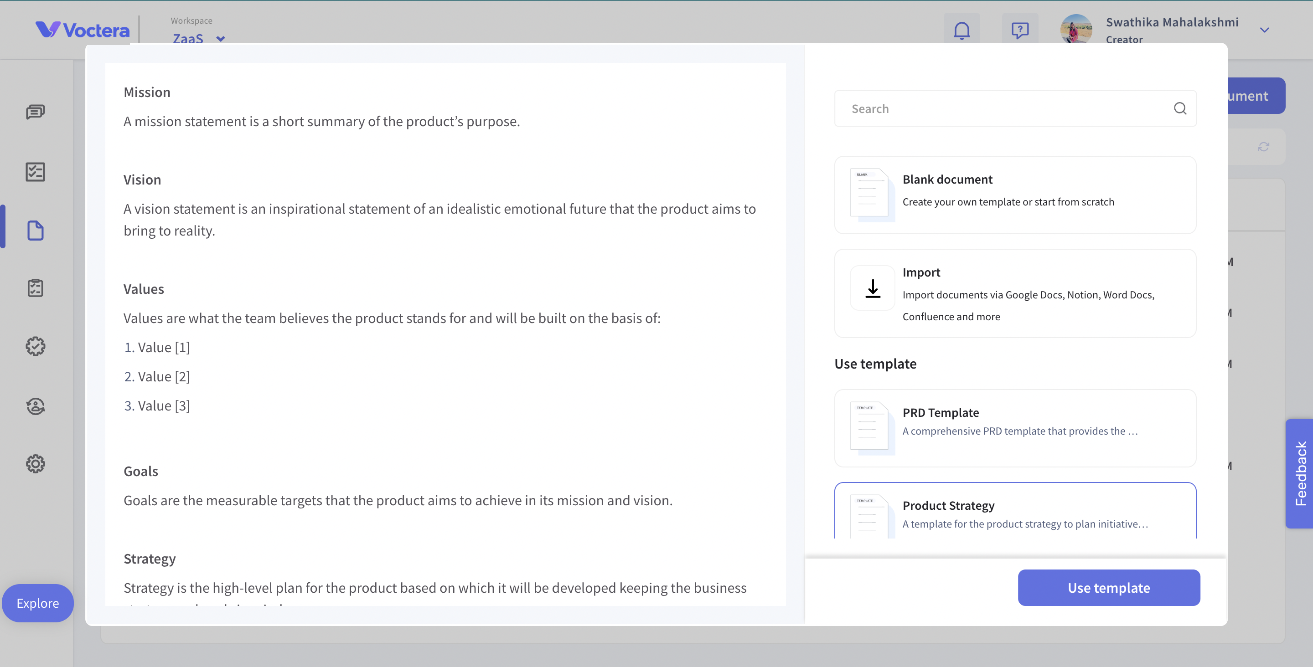
Task: Select the PRD Template card
Action: click(x=1015, y=428)
